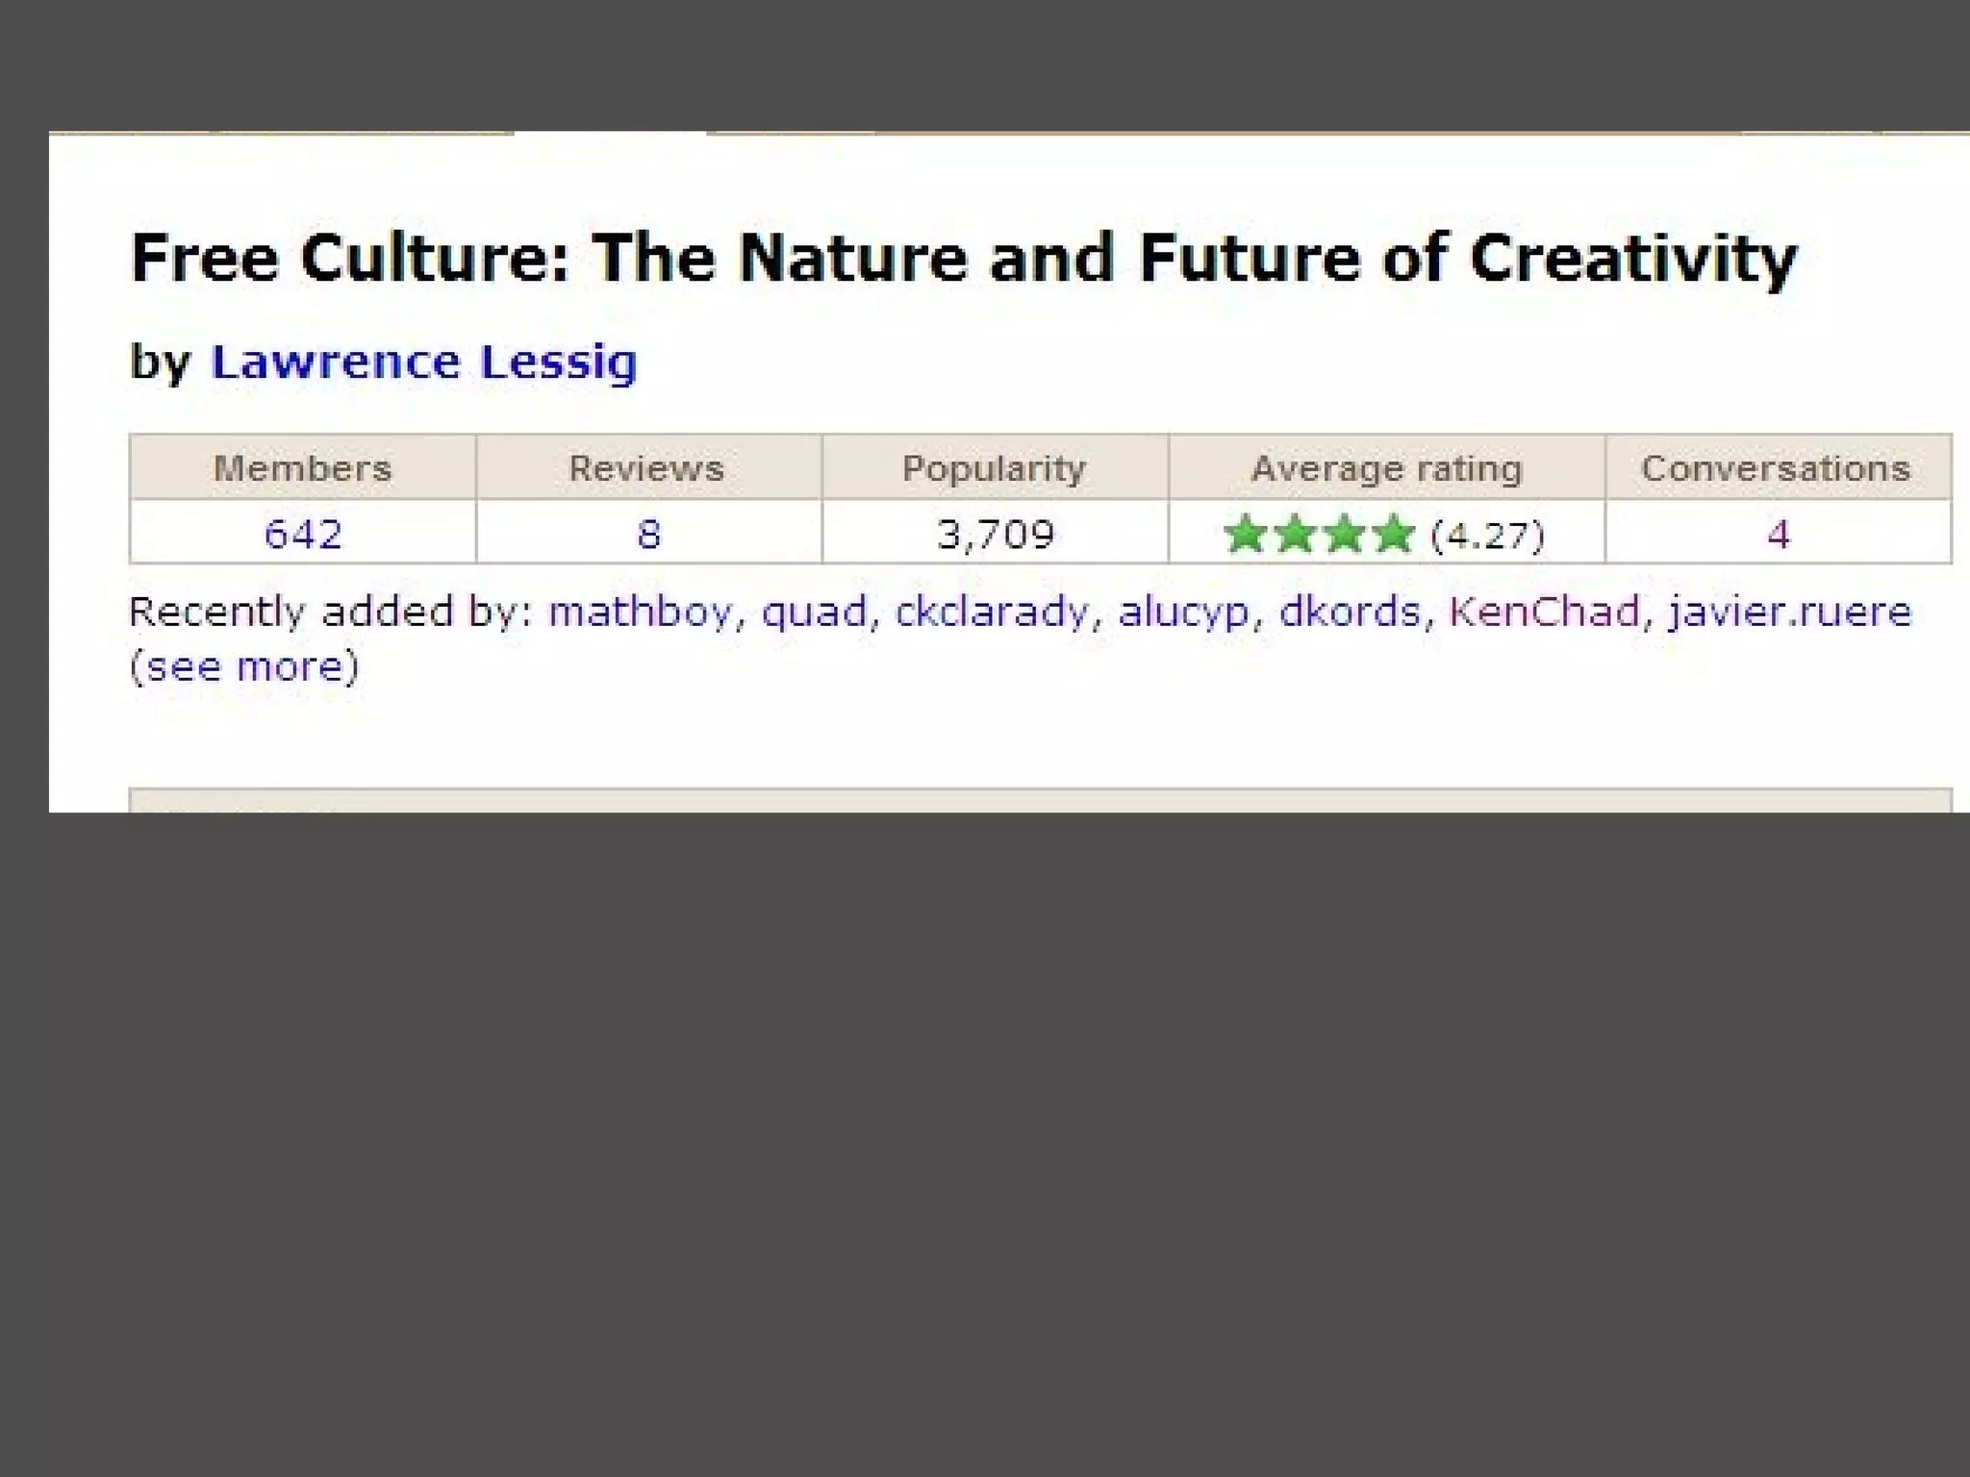Image resolution: width=1970 pixels, height=1477 pixels.
Task: Click the 642 members count
Action: 302,534
